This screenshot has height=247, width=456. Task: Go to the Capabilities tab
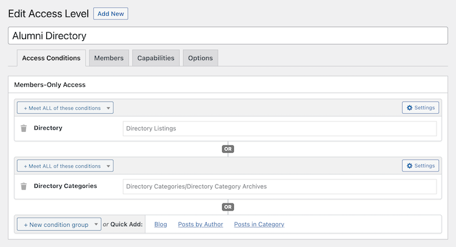click(156, 58)
